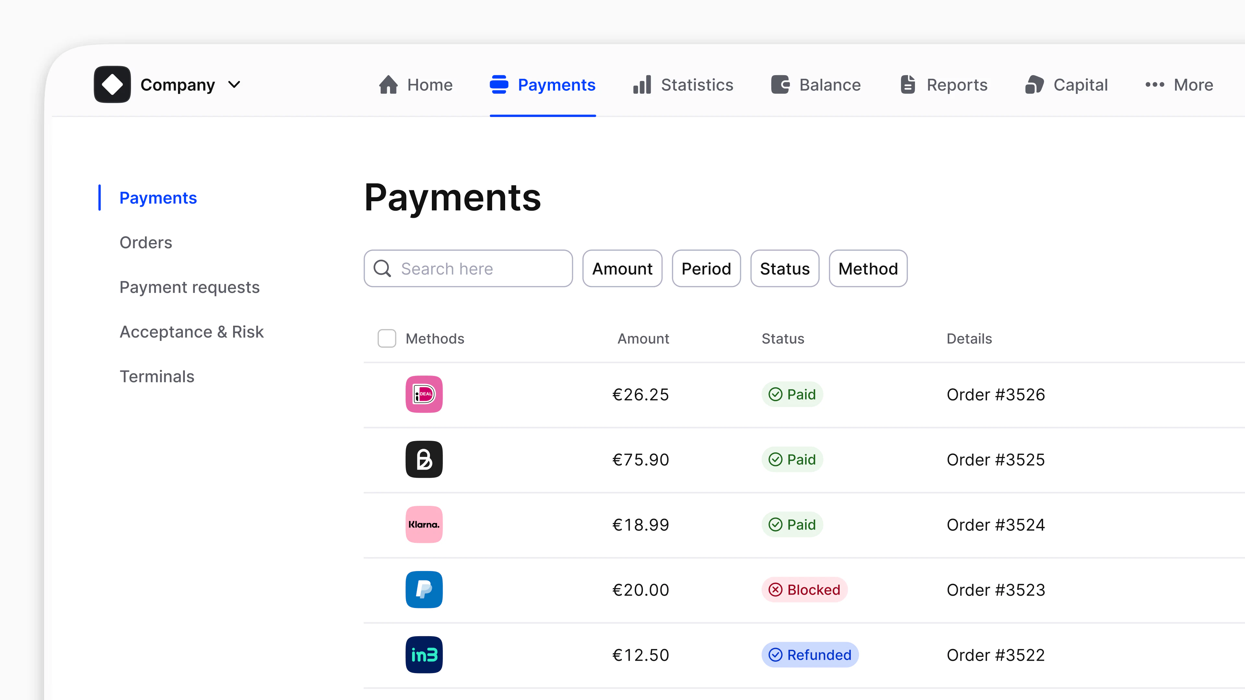Click the Status column header
This screenshot has width=1245, height=700.
click(x=783, y=339)
